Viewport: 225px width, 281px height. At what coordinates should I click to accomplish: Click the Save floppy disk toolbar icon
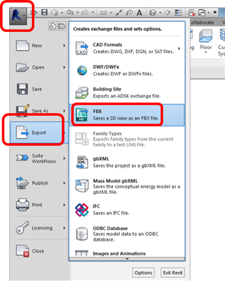pos(44,13)
